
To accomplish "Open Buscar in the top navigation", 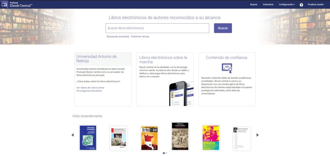I will [254, 5].
